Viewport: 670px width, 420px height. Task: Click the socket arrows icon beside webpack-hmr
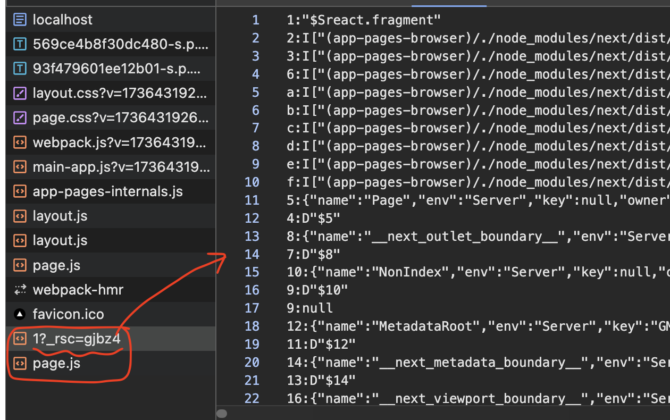pyautogui.click(x=20, y=290)
